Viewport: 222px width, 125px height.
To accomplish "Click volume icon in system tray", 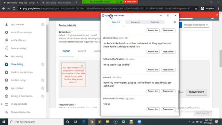I will coord(201,122).
